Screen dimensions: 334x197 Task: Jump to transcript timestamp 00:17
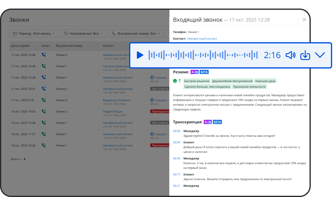[176, 174]
